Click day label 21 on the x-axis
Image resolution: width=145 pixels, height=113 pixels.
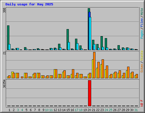pyautogui.click(x=93, y=110)
